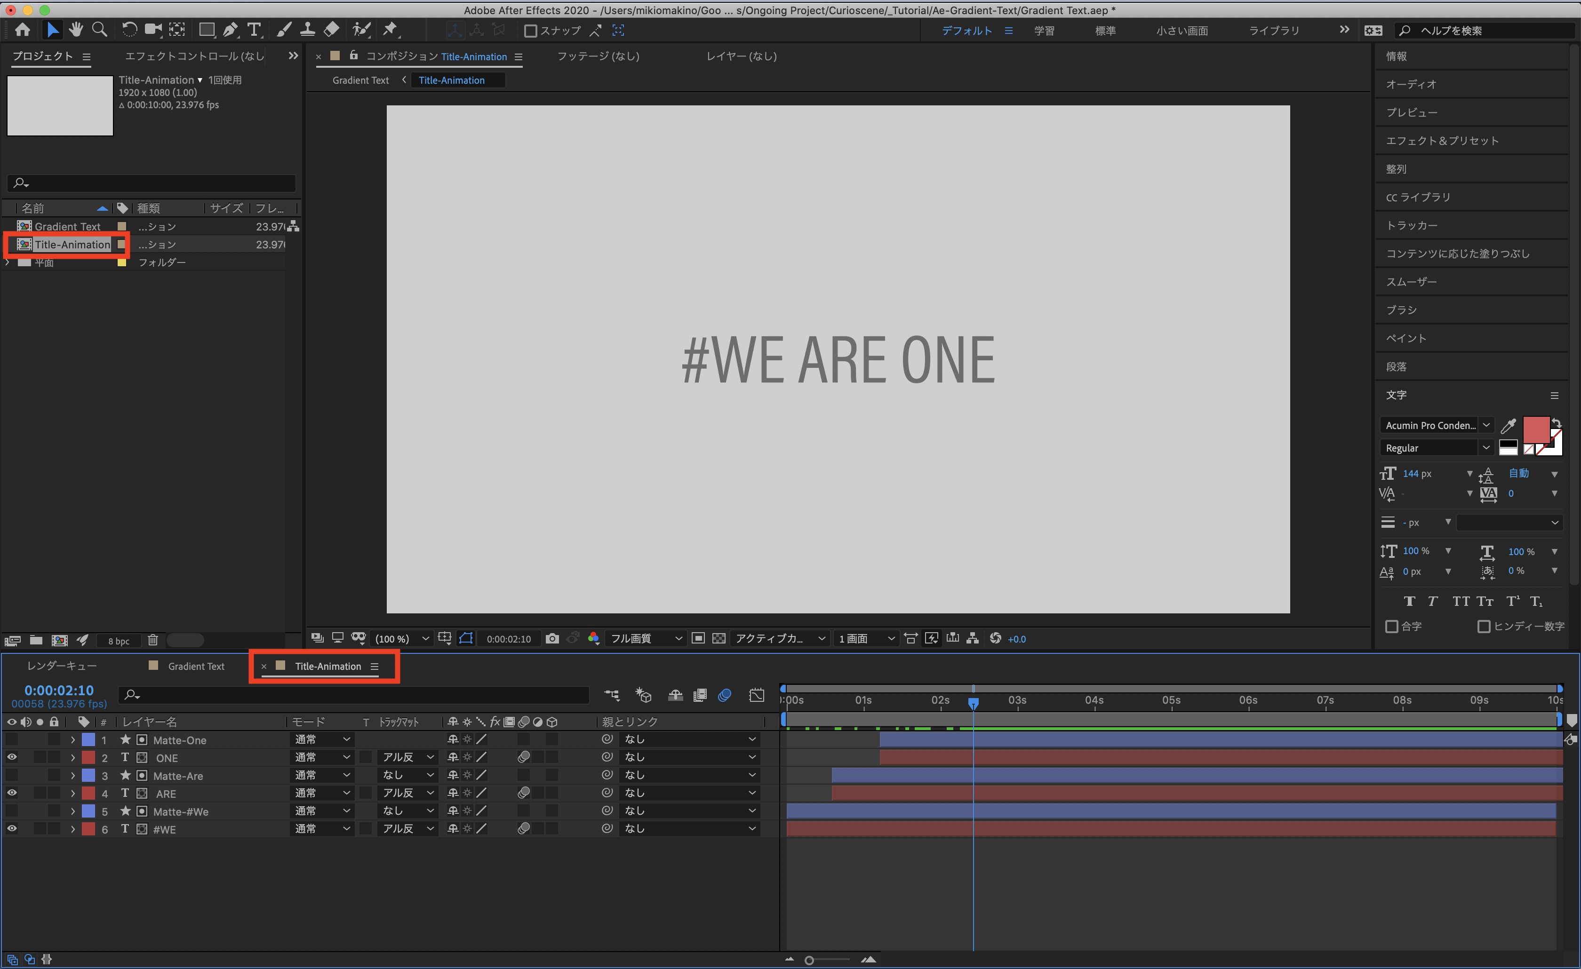Viewport: 1581px width, 969px height.
Task: Click the red fill color swatch
Action: pyautogui.click(x=1535, y=429)
